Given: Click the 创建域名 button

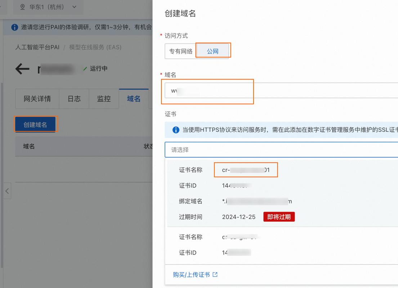Looking at the screenshot, I should pyautogui.click(x=36, y=123).
